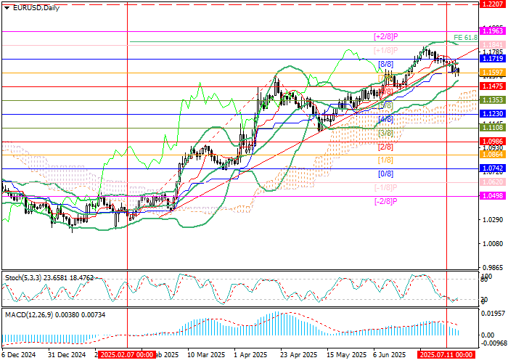The image size is (508, 363).
Task: Click the 1.1353 olive price tag
Action: tap(494, 99)
